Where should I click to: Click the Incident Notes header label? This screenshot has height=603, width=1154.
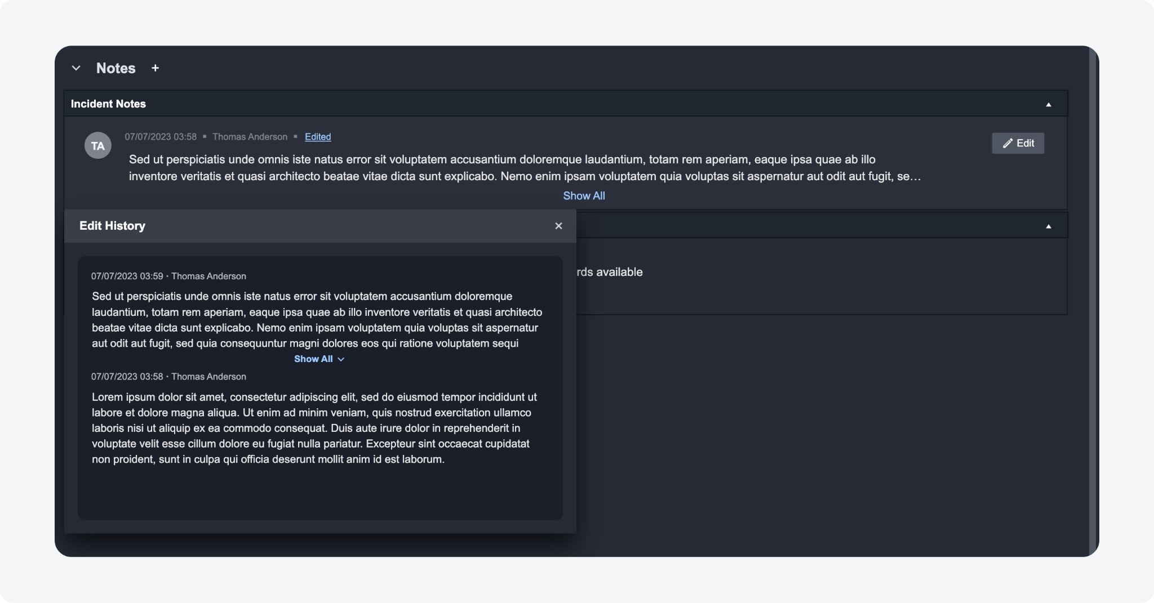pyautogui.click(x=108, y=104)
